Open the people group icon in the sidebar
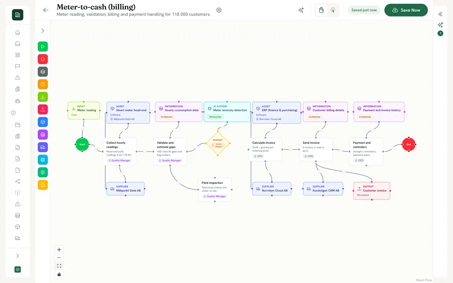Image resolution: width=453 pixels, height=283 pixels. click(x=18, y=101)
